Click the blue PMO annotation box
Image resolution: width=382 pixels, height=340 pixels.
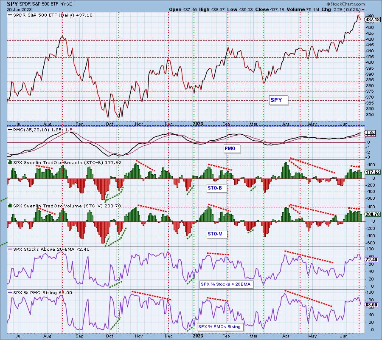(232, 148)
